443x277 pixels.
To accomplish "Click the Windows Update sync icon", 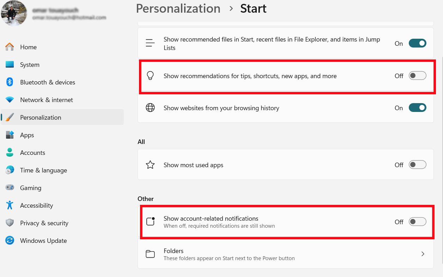I will 10,240.
